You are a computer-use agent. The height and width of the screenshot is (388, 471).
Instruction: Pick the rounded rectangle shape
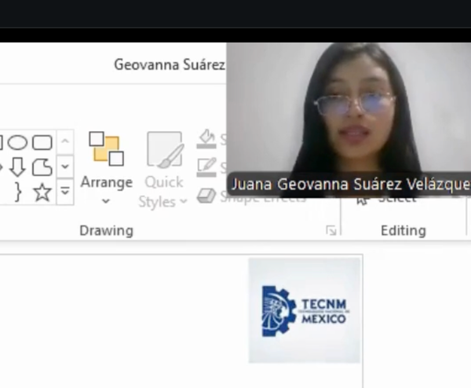[42, 142]
